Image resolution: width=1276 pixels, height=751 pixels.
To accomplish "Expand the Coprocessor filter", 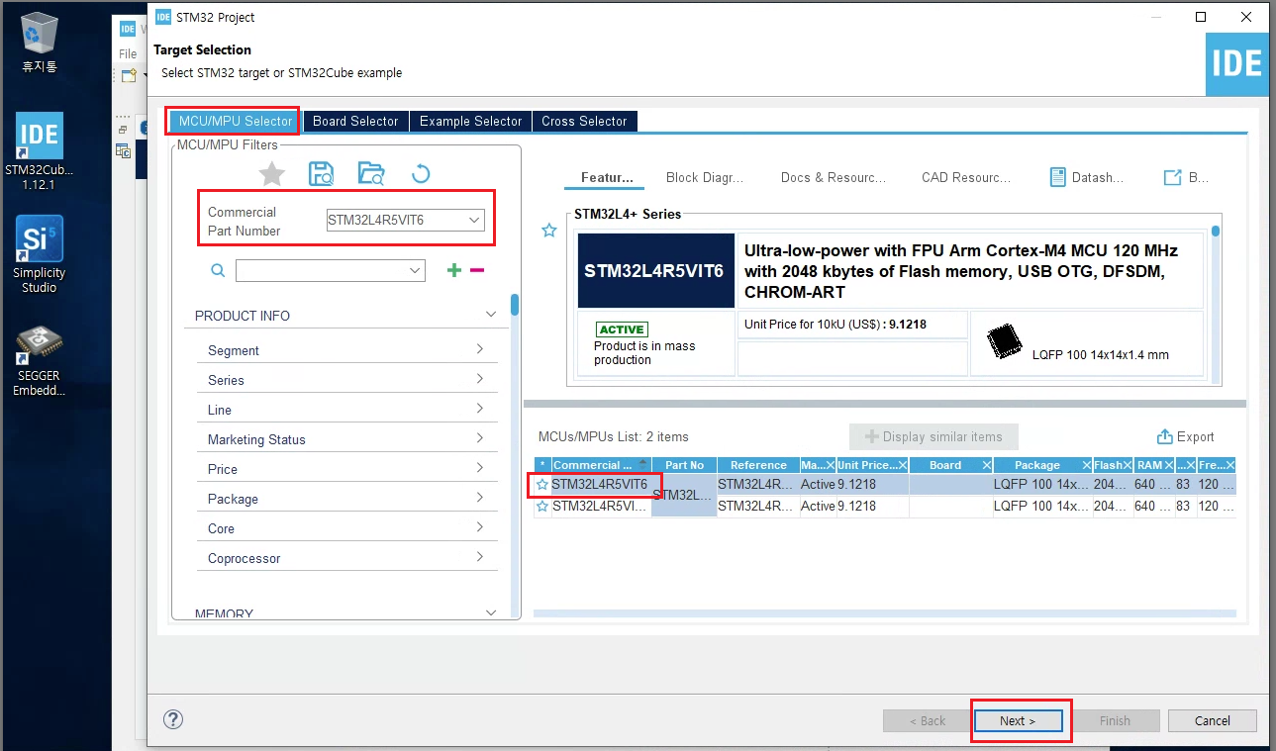I will click(x=346, y=558).
